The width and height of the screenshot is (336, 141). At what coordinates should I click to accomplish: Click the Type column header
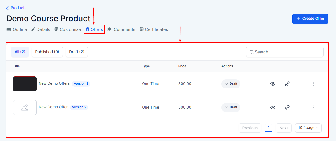click(x=146, y=66)
